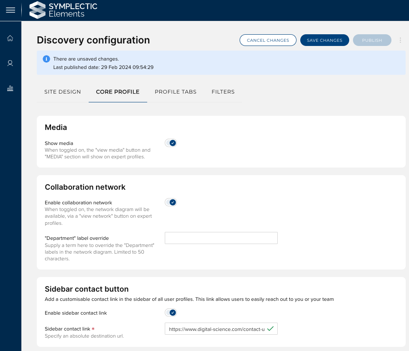Screen dimensions: 409x351
Task: Open the Profile Tabs tab
Action: point(176,92)
